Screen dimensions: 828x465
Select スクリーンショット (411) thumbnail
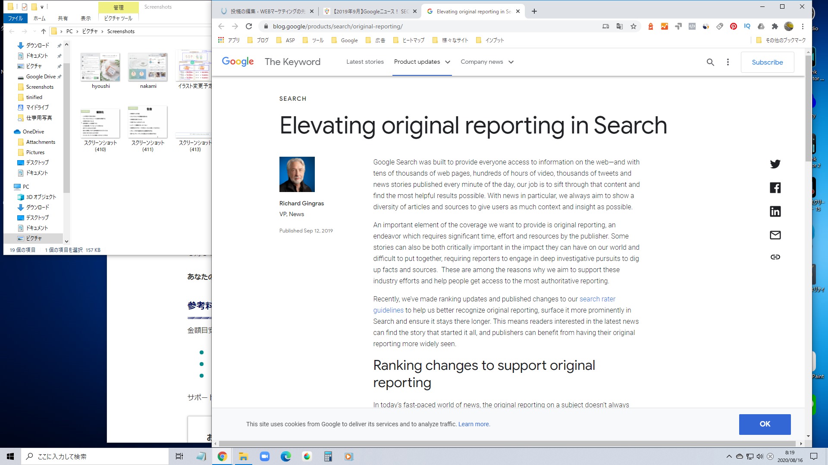tap(148, 122)
